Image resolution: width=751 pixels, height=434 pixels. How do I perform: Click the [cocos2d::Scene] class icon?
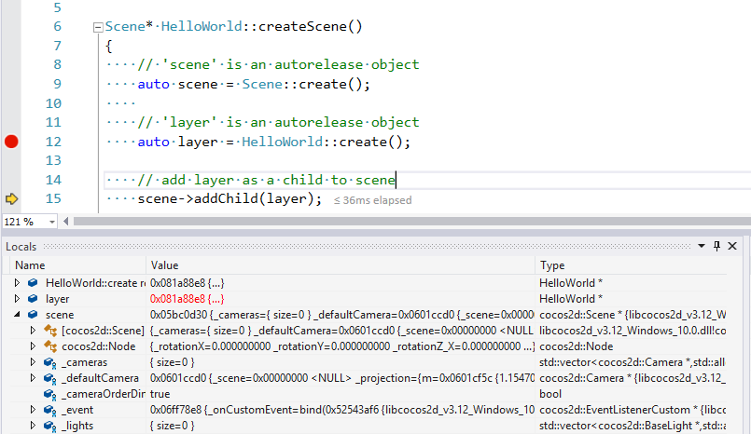click(x=49, y=331)
